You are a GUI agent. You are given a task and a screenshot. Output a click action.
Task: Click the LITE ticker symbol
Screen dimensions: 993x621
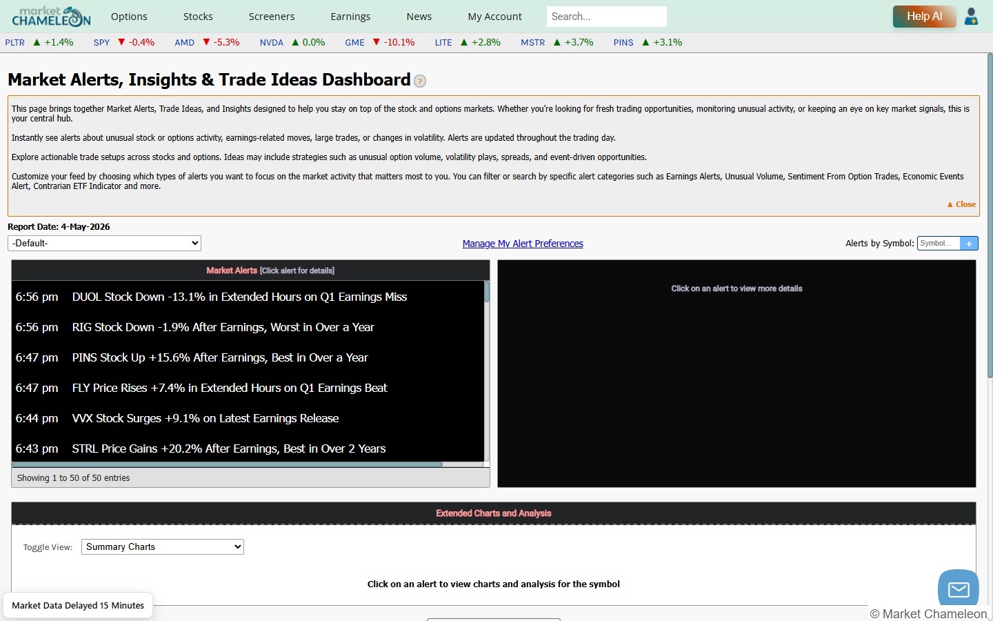tap(443, 42)
